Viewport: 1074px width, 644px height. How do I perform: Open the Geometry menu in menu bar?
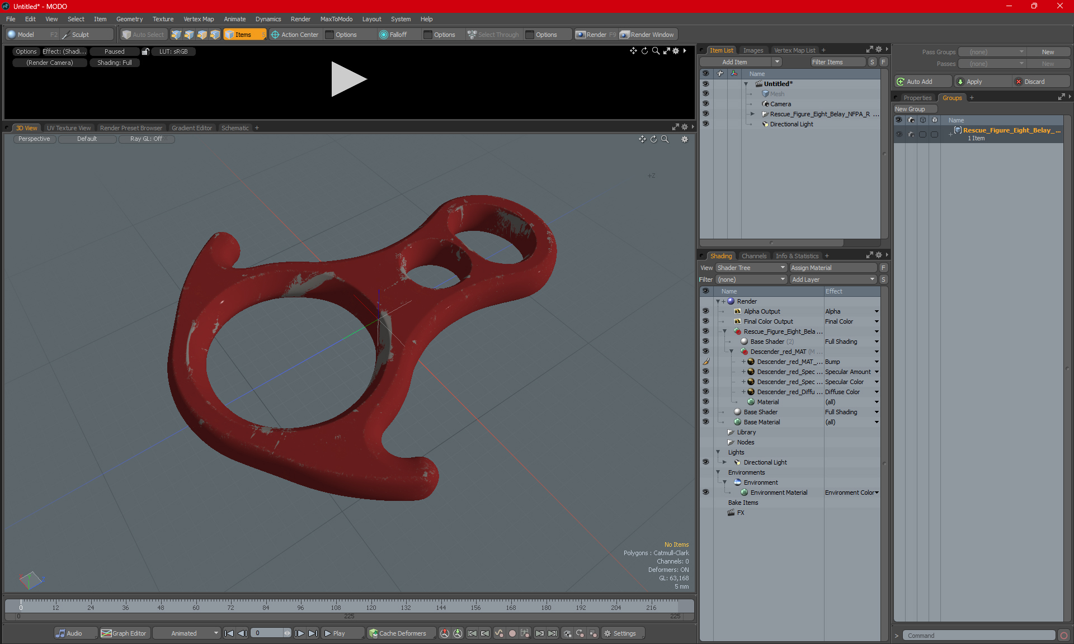tap(130, 18)
